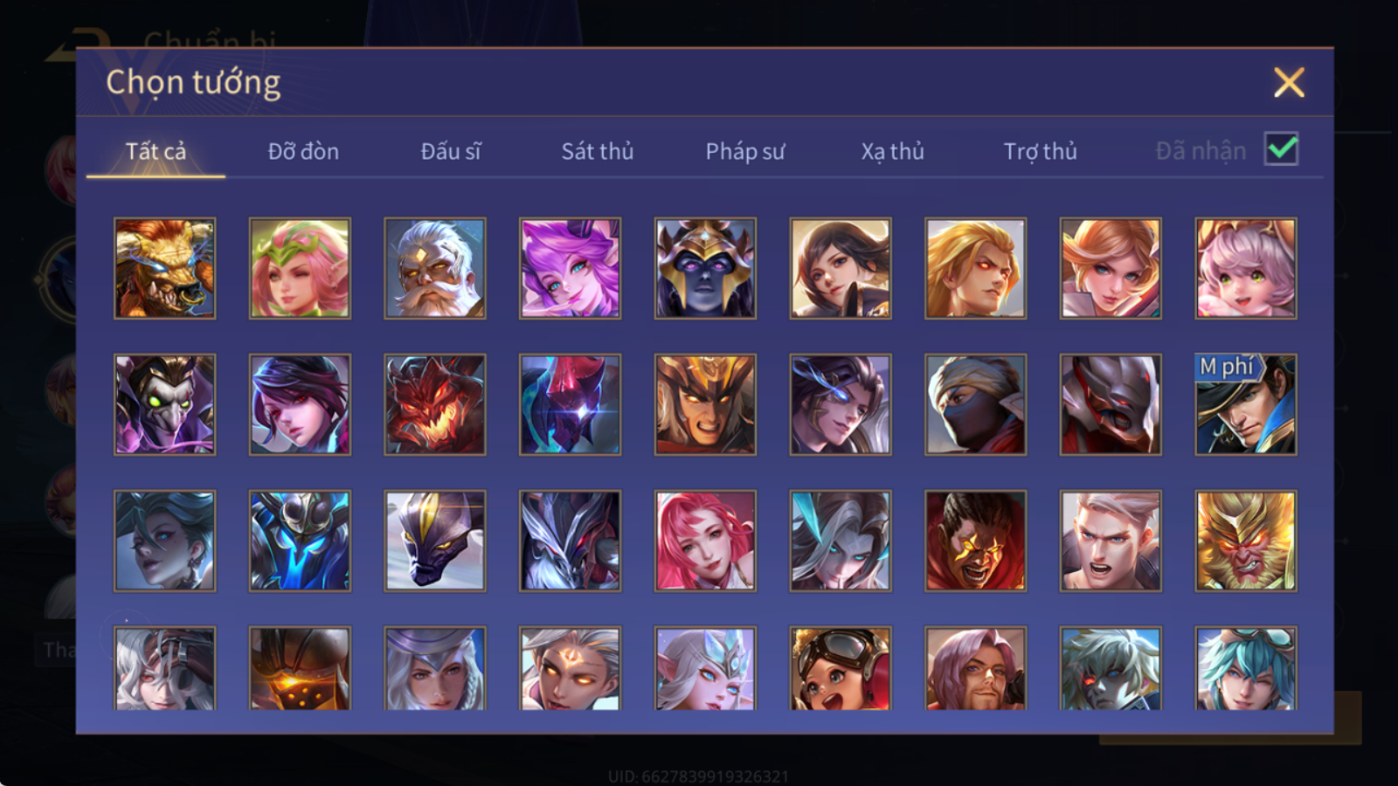
Task: Select the monkey king hero portrait
Action: coord(1246,541)
